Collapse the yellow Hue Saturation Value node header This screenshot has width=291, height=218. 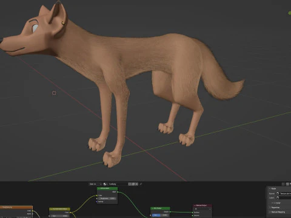click(x=51, y=209)
